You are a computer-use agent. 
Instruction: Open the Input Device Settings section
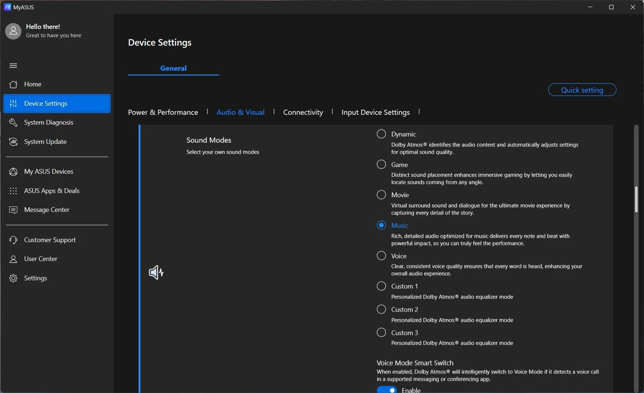point(375,112)
